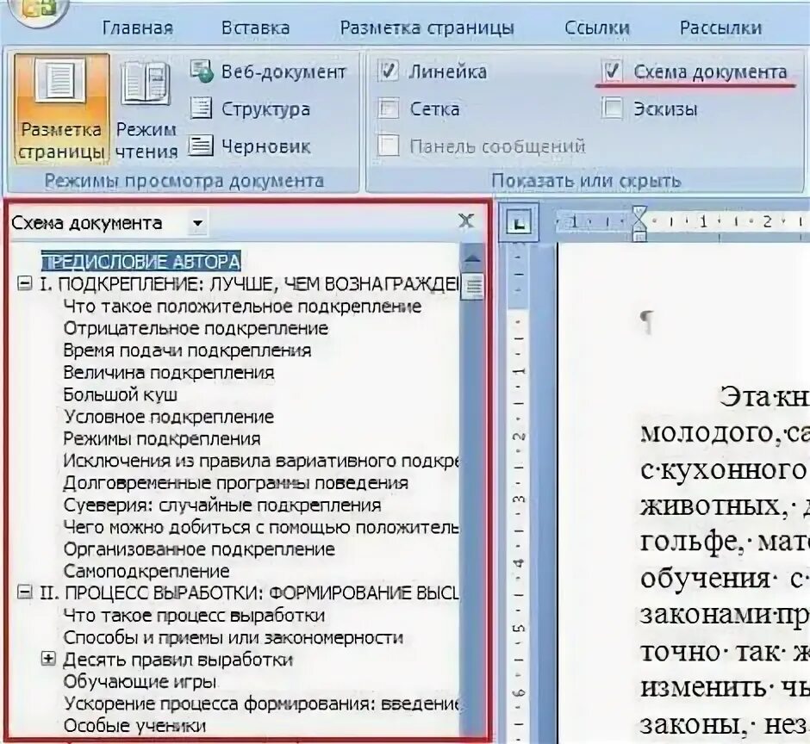810x744 pixels.
Task: Uncheck the Линейка checkbox
Action: (388, 71)
